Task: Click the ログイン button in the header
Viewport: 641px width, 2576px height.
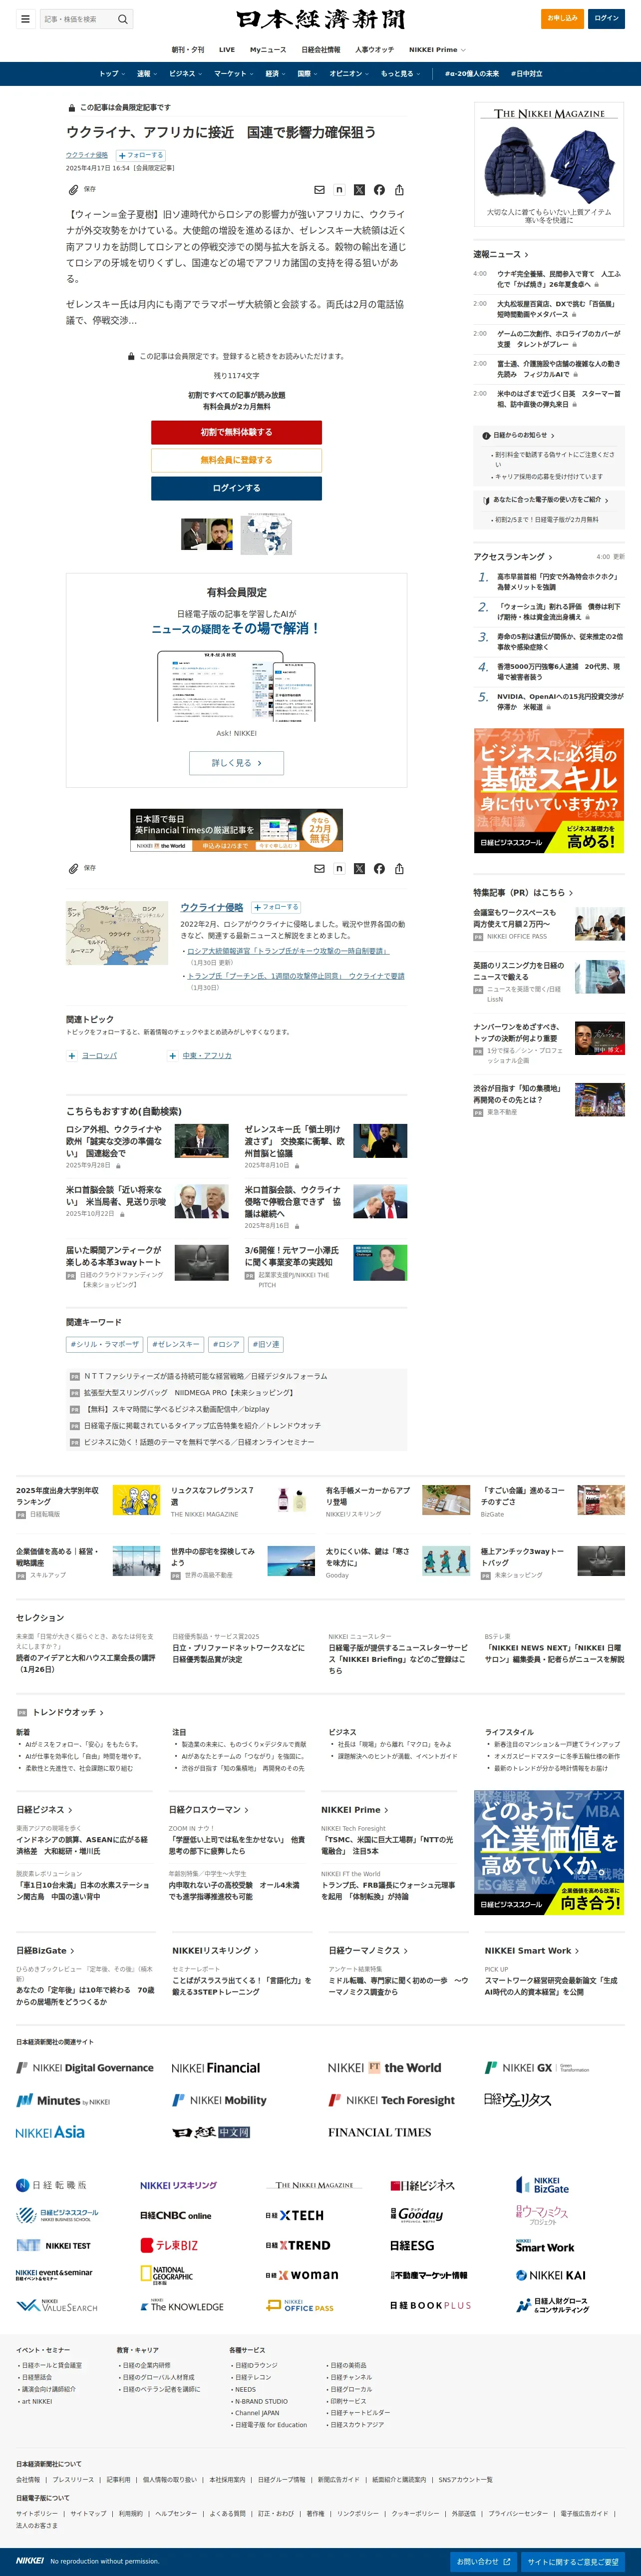Action: pyautogui.click(x=606, y=18)
